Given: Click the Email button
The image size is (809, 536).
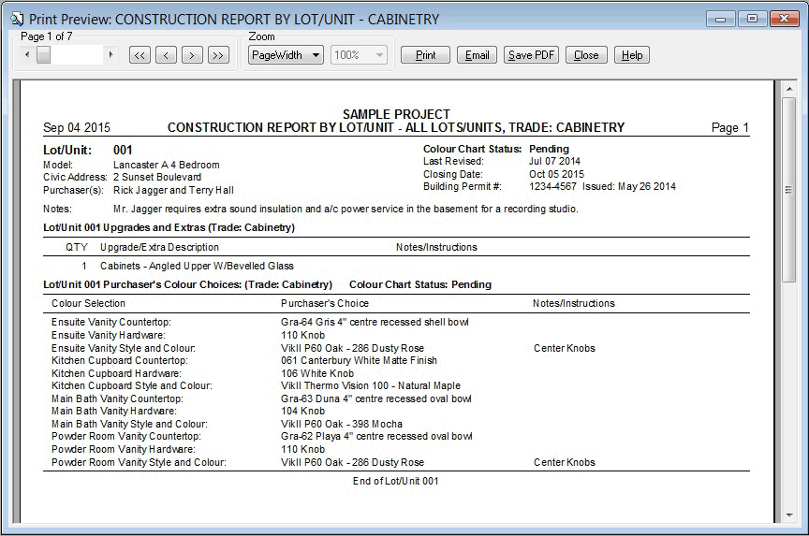Looking at the screenshot, I should pyautogui.click(x=478, y=55).
